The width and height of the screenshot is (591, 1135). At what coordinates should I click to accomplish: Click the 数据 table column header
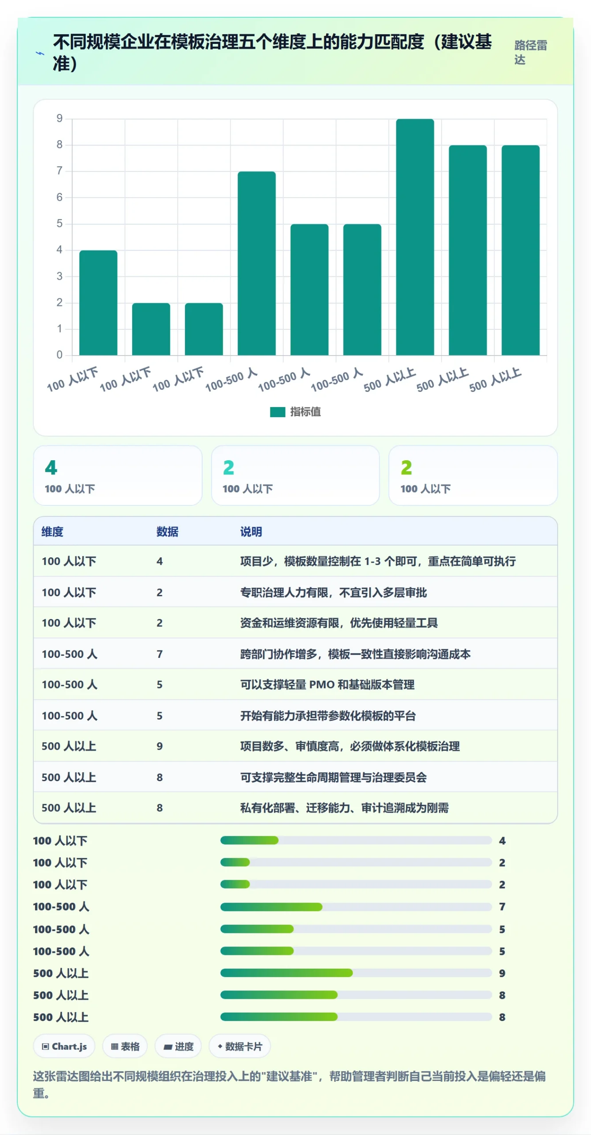click(x=167, y=532)
